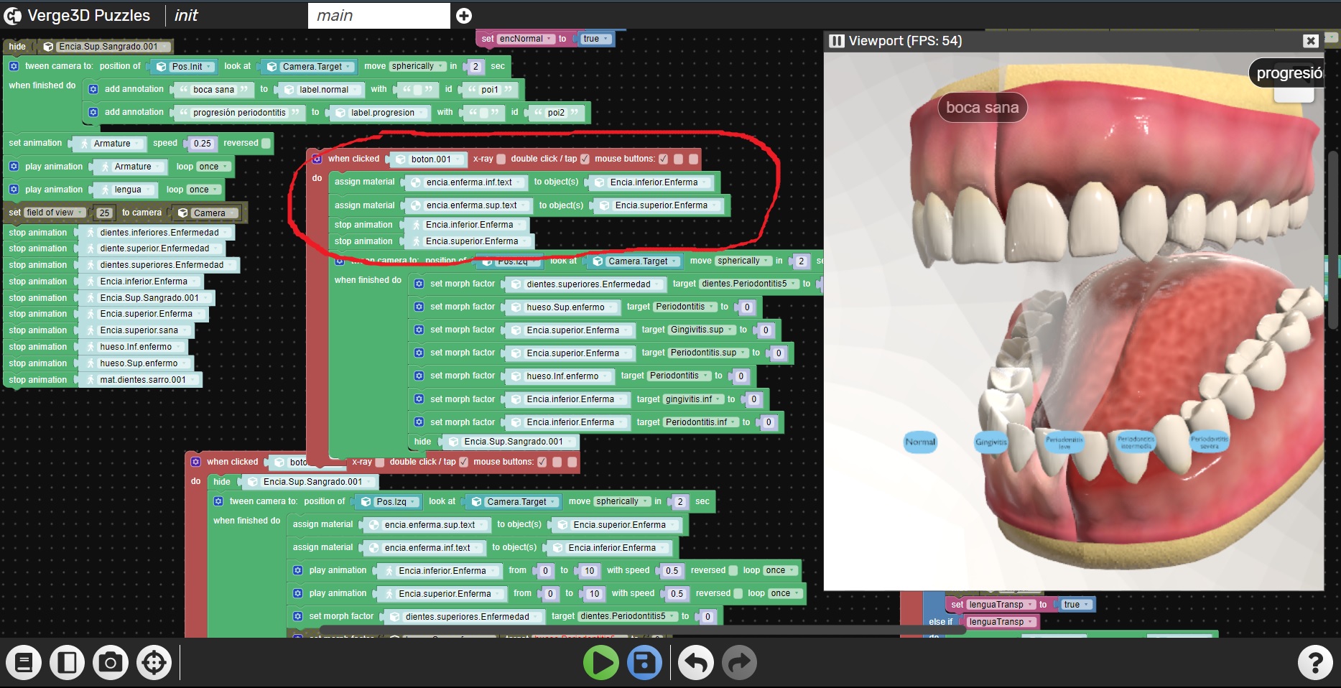Open gear on when clicked boton.001 block

(317, 159)
